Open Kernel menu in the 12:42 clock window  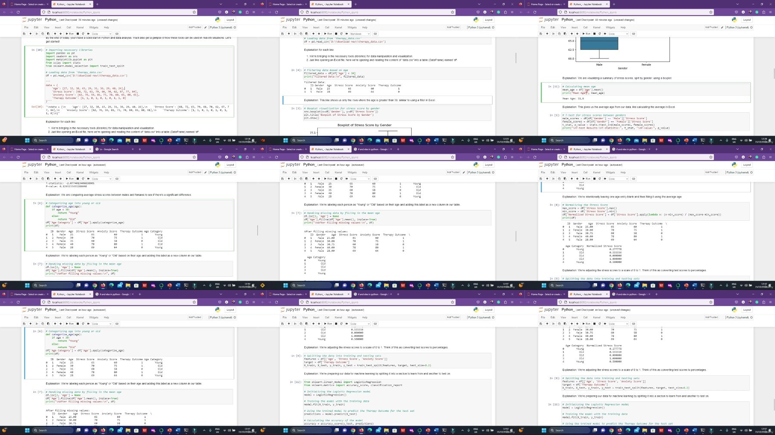(597, 172)
